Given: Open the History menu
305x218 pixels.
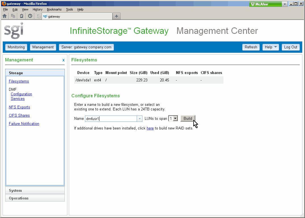Looking at the screenshot, I should (x=38, y=9).
